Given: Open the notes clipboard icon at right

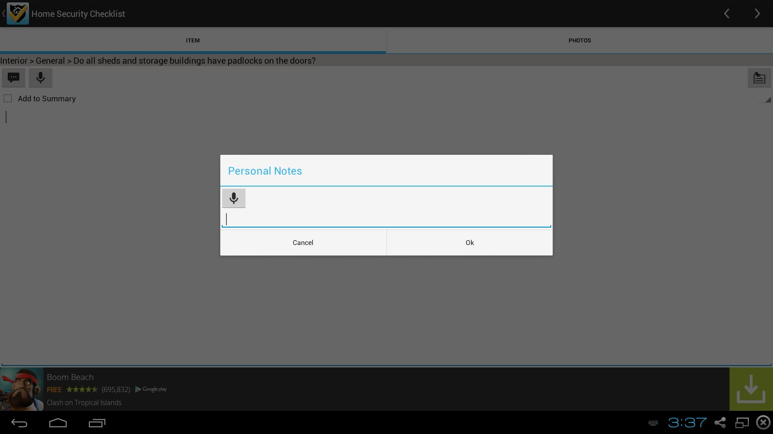Looking at the screenshot, I should tap(759, 78).
